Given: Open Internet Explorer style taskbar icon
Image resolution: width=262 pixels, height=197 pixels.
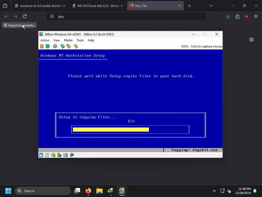Looking at the screenshot, I should tap(111, 191).
